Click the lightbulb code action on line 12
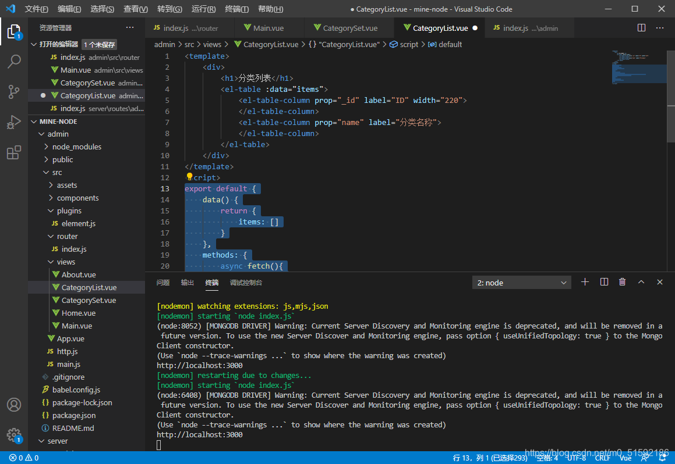675x464 pixels. (x=189, y=177)
